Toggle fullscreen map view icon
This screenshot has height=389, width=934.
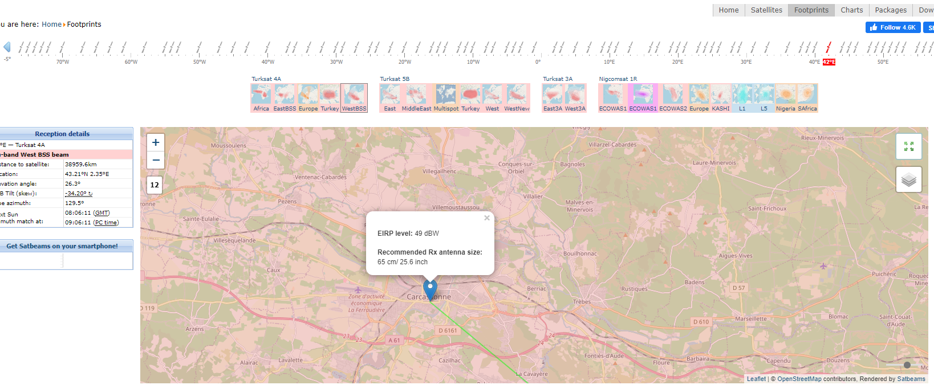(x=909, y=146)
